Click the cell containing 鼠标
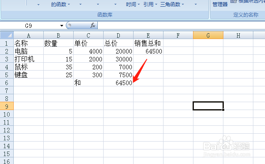The image size is (265, 164). [x=29, y=67]
